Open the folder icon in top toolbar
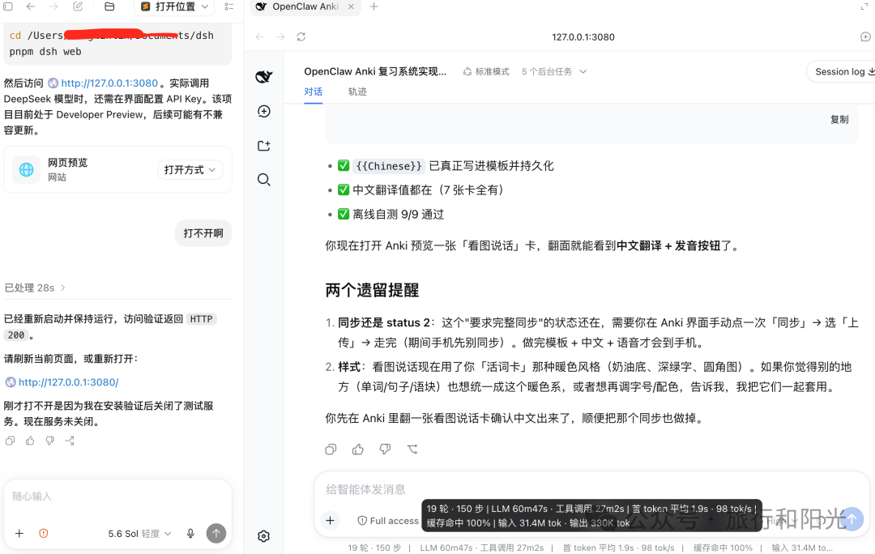 pos(109,6)
